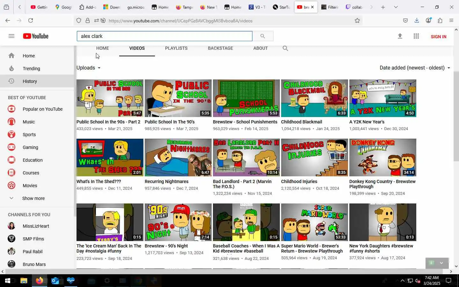Open the Trending sidebar link
Image resolution: width=459 pixels, height=287 pixels.
pyautogui.click(x=31, y=69)
